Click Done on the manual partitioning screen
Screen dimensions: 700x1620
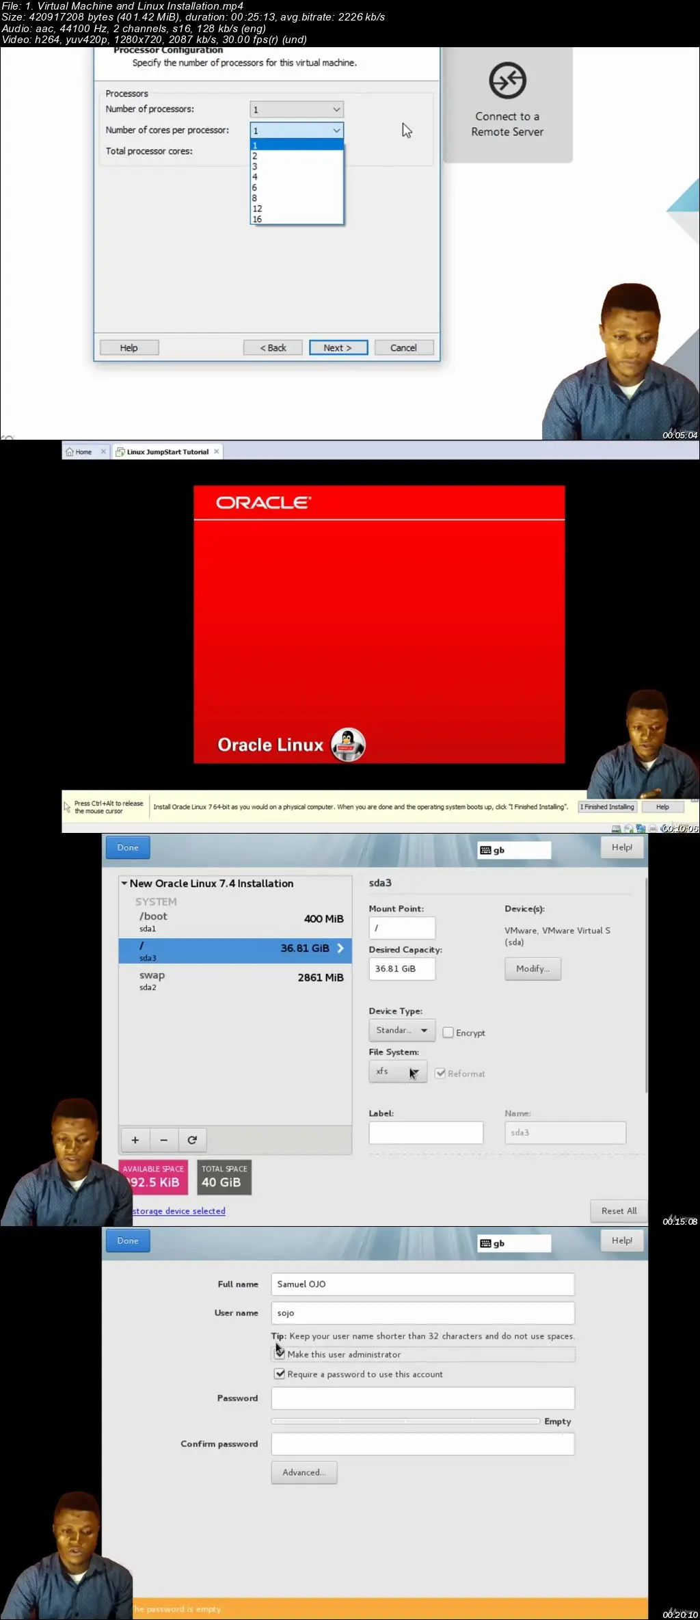(x=128, y=847)
